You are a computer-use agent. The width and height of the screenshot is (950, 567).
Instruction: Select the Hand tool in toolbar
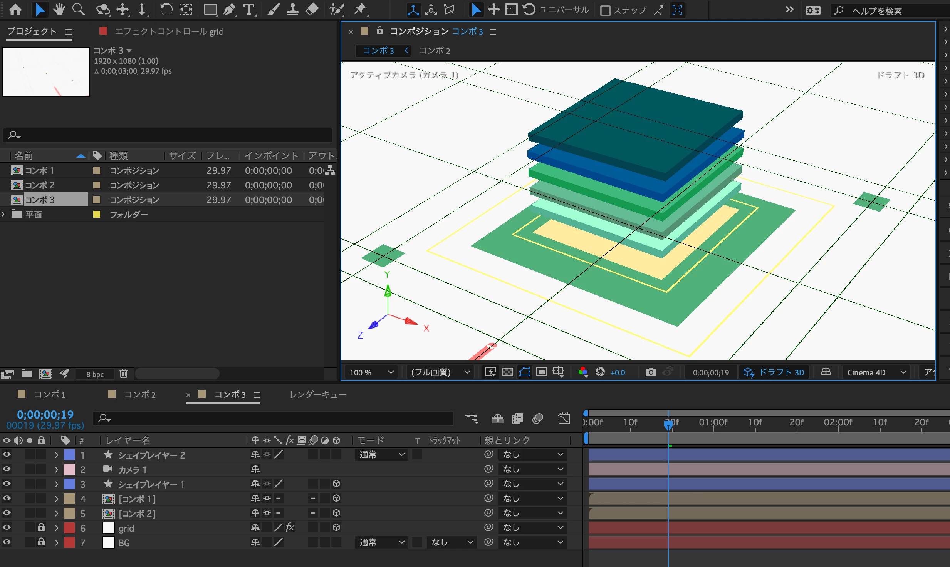point(59,9)
